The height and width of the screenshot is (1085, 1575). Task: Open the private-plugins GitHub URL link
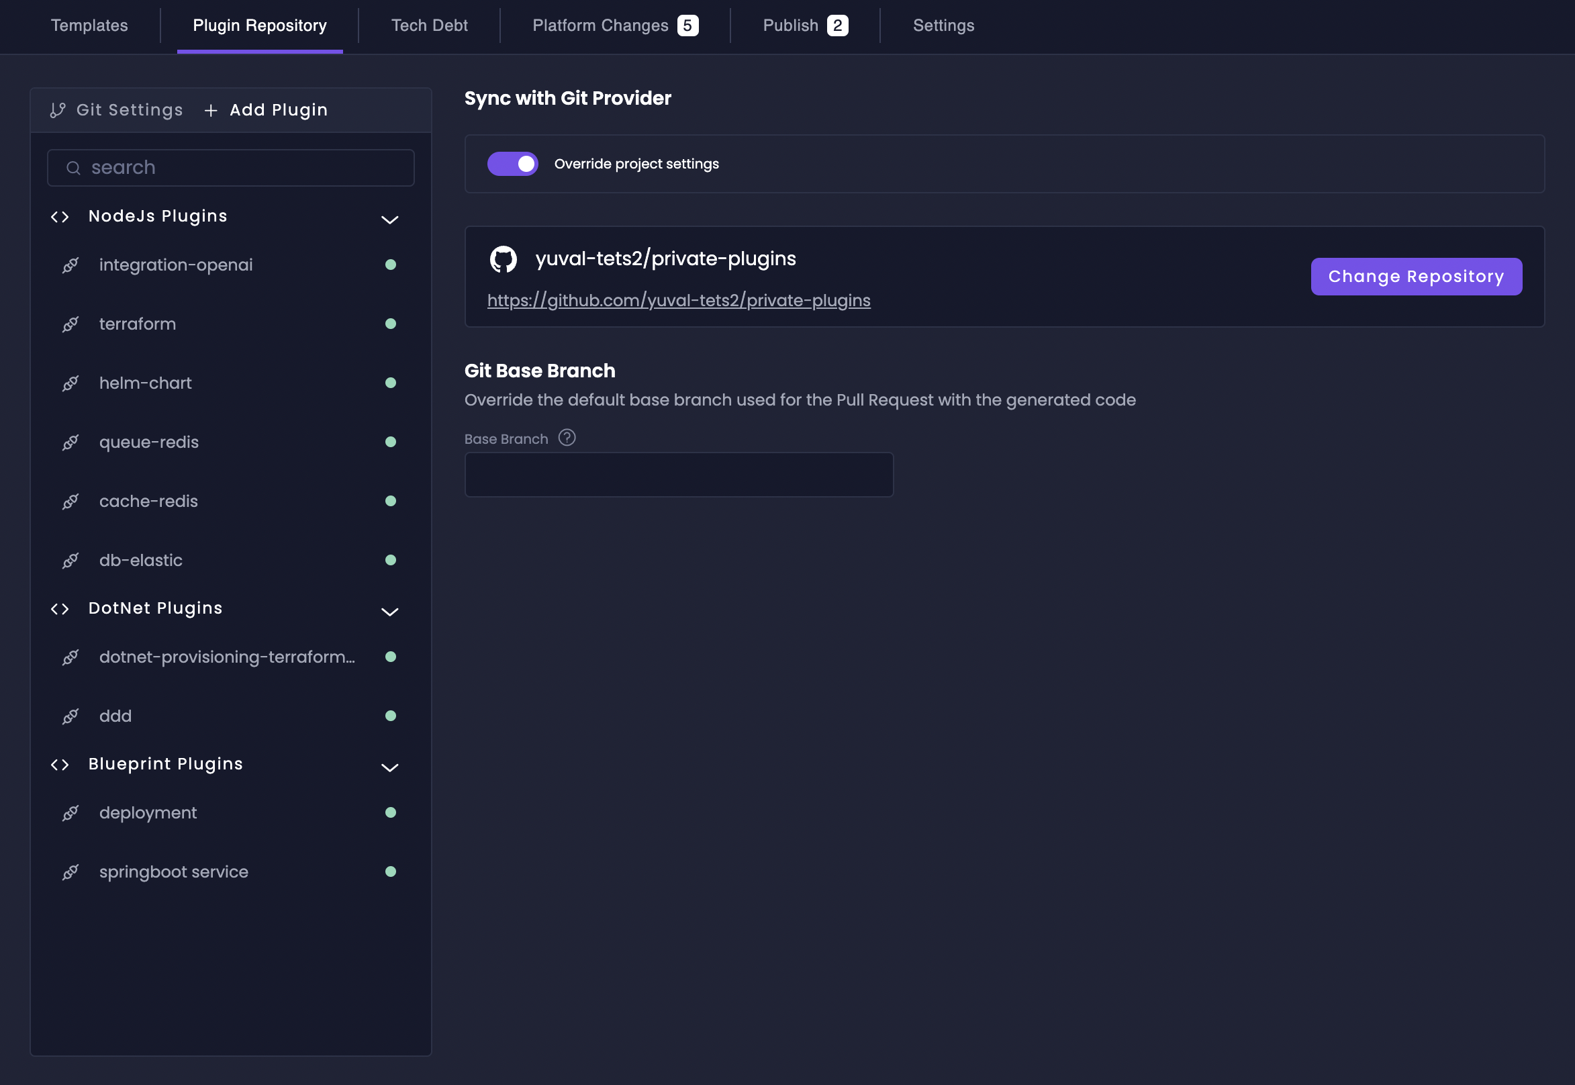point(678,301)
